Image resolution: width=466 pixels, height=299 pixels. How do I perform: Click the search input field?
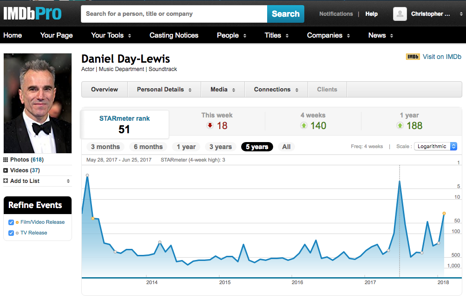(174, 14)
